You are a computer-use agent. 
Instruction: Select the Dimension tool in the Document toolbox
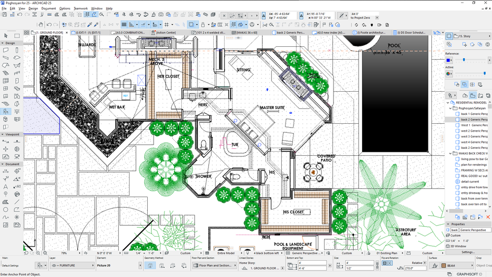point(5,171)
